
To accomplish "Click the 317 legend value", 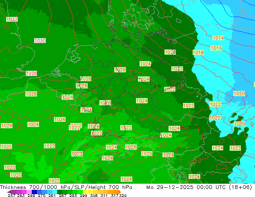I will click(115, 195).
